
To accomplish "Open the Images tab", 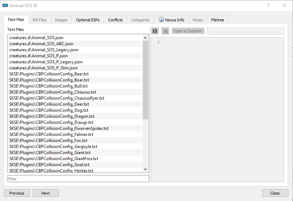I will click(x=61, y=20).
